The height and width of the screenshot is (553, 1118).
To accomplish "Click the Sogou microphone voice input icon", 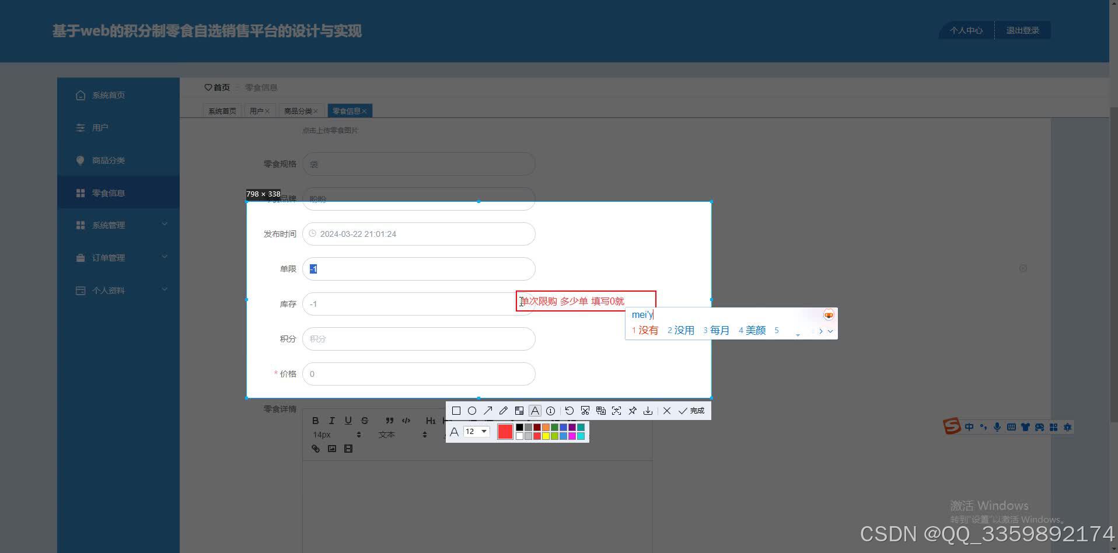I will click(997, 427).
